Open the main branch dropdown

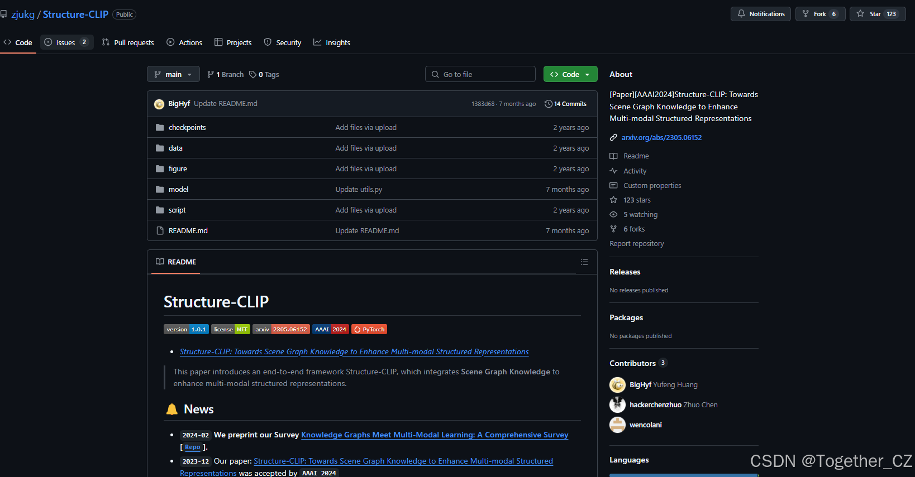[173, 74]
